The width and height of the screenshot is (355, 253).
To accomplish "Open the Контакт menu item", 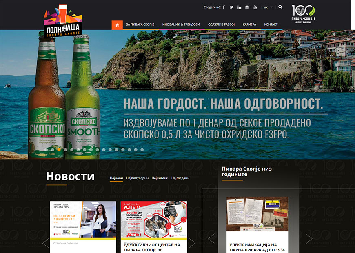I will click(x=271, y=24).
